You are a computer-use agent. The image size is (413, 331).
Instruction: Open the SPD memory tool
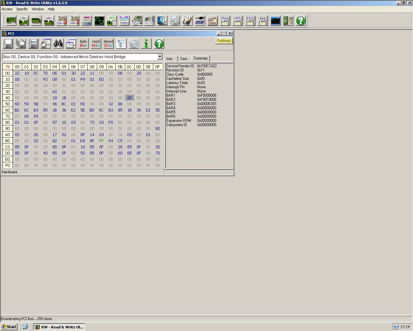pyautogui.click(x=112, y=21)
